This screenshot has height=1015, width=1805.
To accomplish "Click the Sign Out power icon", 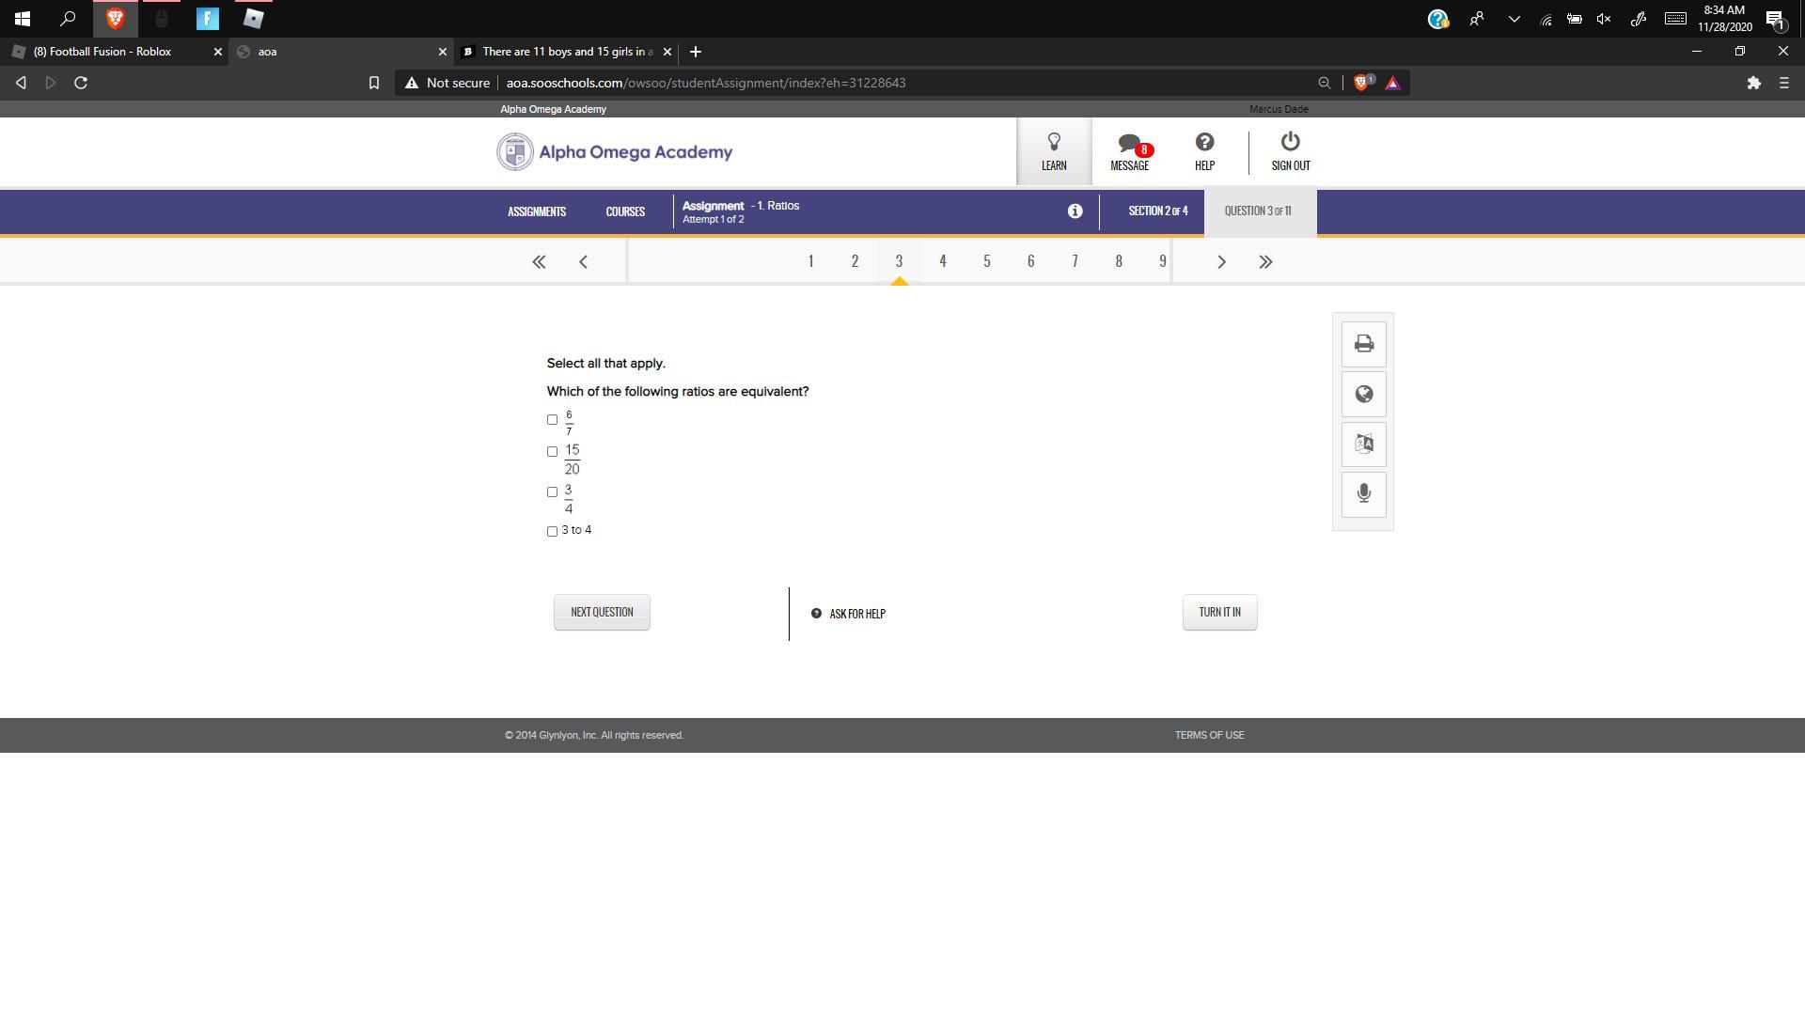I will click(1290, 151).
